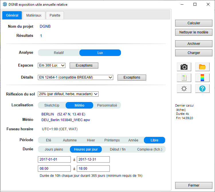The image size is (215, 192).
Task: Click Nettoyer le modèle button
Action: pos(194,32)
